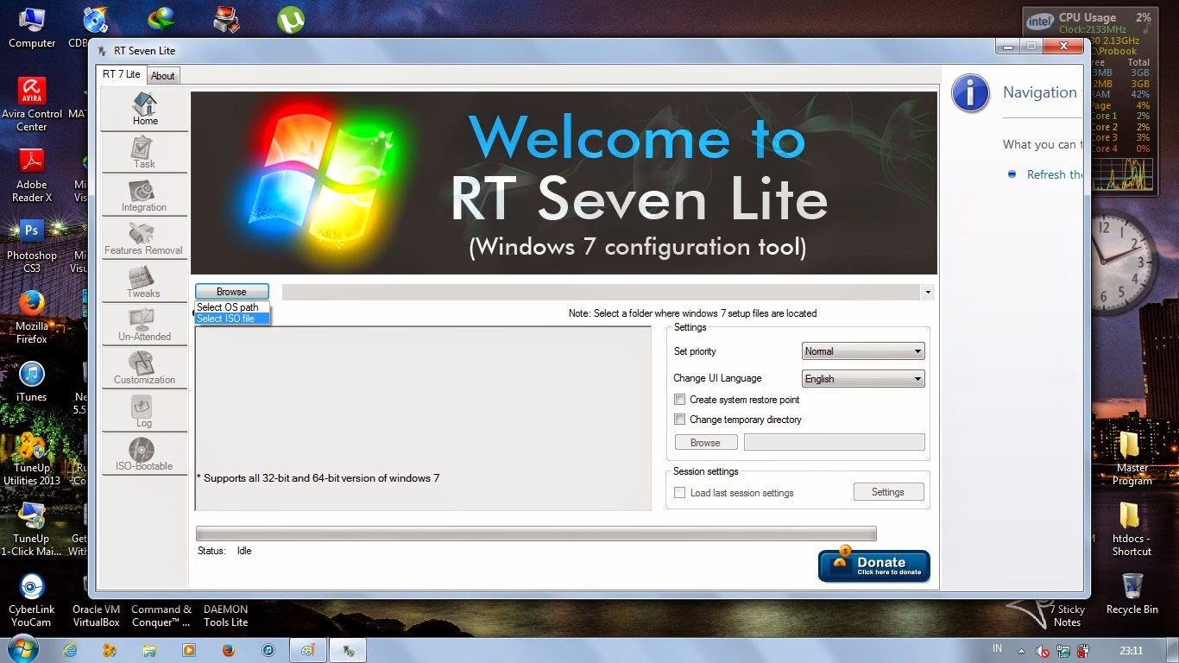Viewport: 1179px width, 663px height.
Task: Enable Create system restore point
Action: tap(680, 400)
